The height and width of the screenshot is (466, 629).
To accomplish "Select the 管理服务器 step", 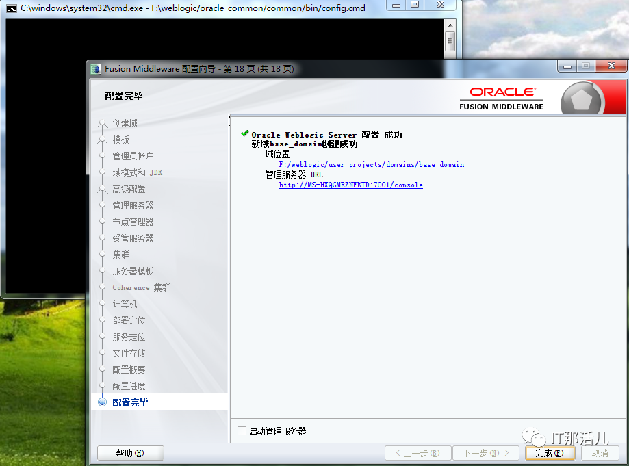I will click(133, 205).
